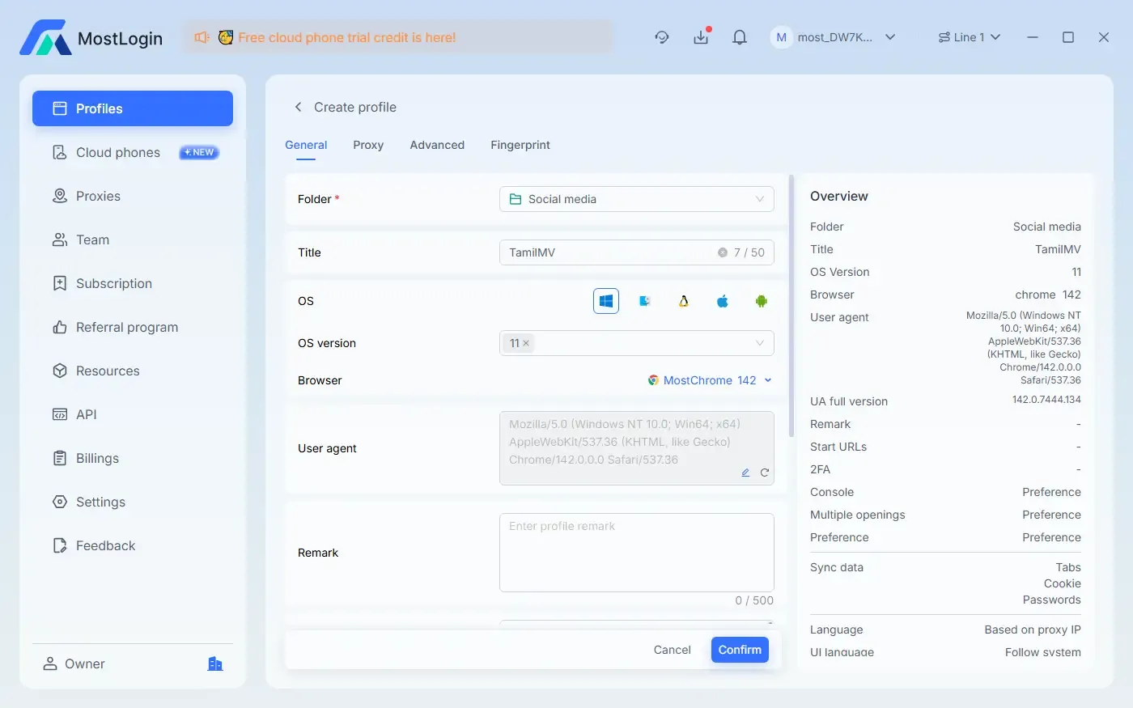Open the MostChrome 142 browser dropdown

click(709, 379)
